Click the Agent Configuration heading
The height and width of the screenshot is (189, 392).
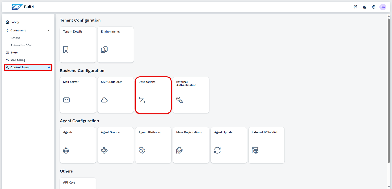[79, 121]
